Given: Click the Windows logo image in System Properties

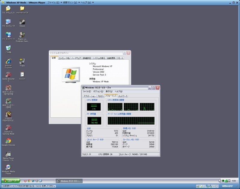Looking at the screenshot, I should pyautogui.click(x=71, y=75).
